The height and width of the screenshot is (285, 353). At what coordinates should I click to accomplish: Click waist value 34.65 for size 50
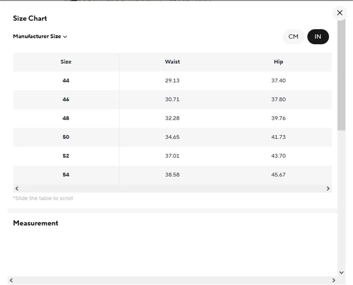(172, 137)
